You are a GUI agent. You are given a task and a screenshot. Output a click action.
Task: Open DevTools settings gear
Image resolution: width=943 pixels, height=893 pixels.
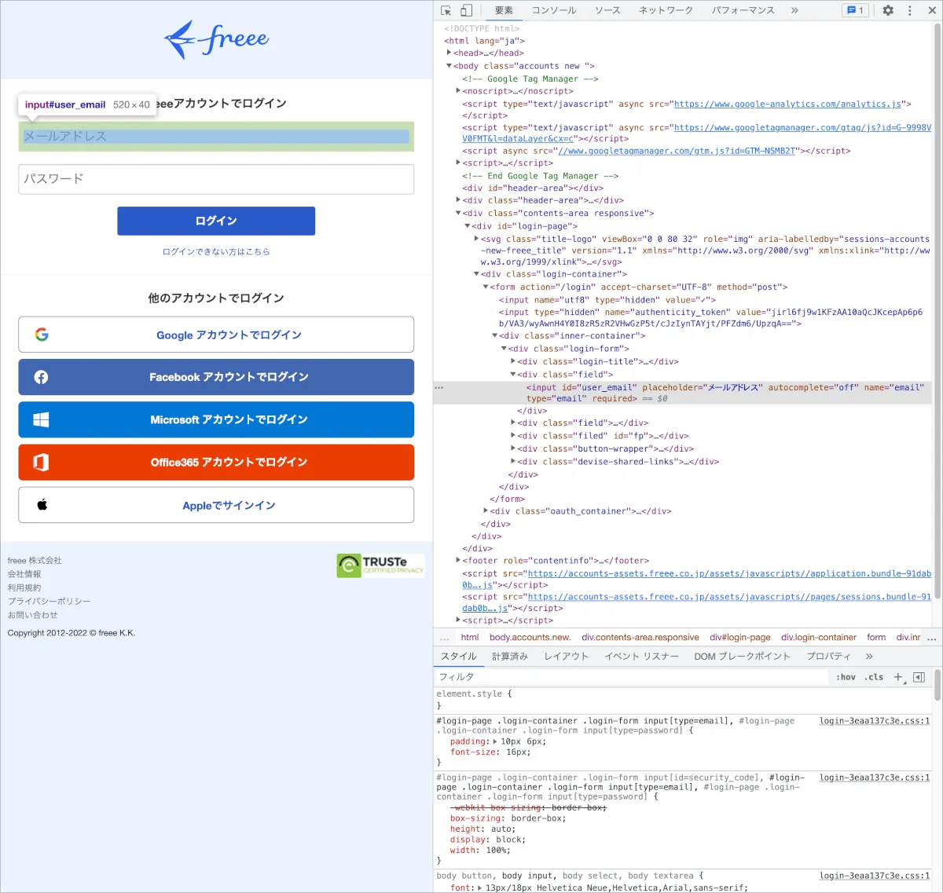tap(888, 10)
